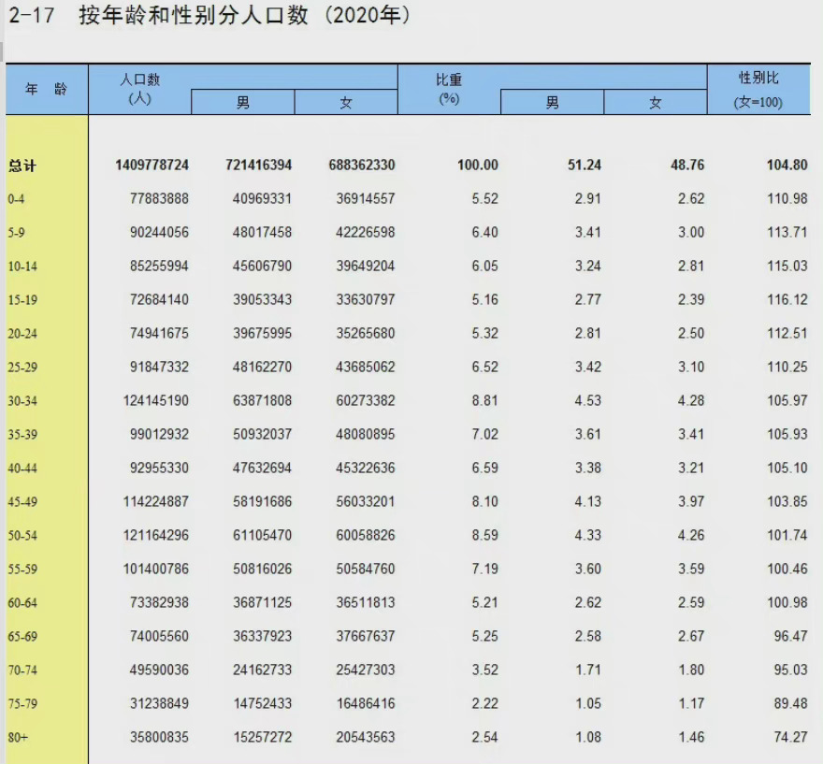Click the '65-69' age row label
This screenshot has height=764, width=823.
[22, 637]
